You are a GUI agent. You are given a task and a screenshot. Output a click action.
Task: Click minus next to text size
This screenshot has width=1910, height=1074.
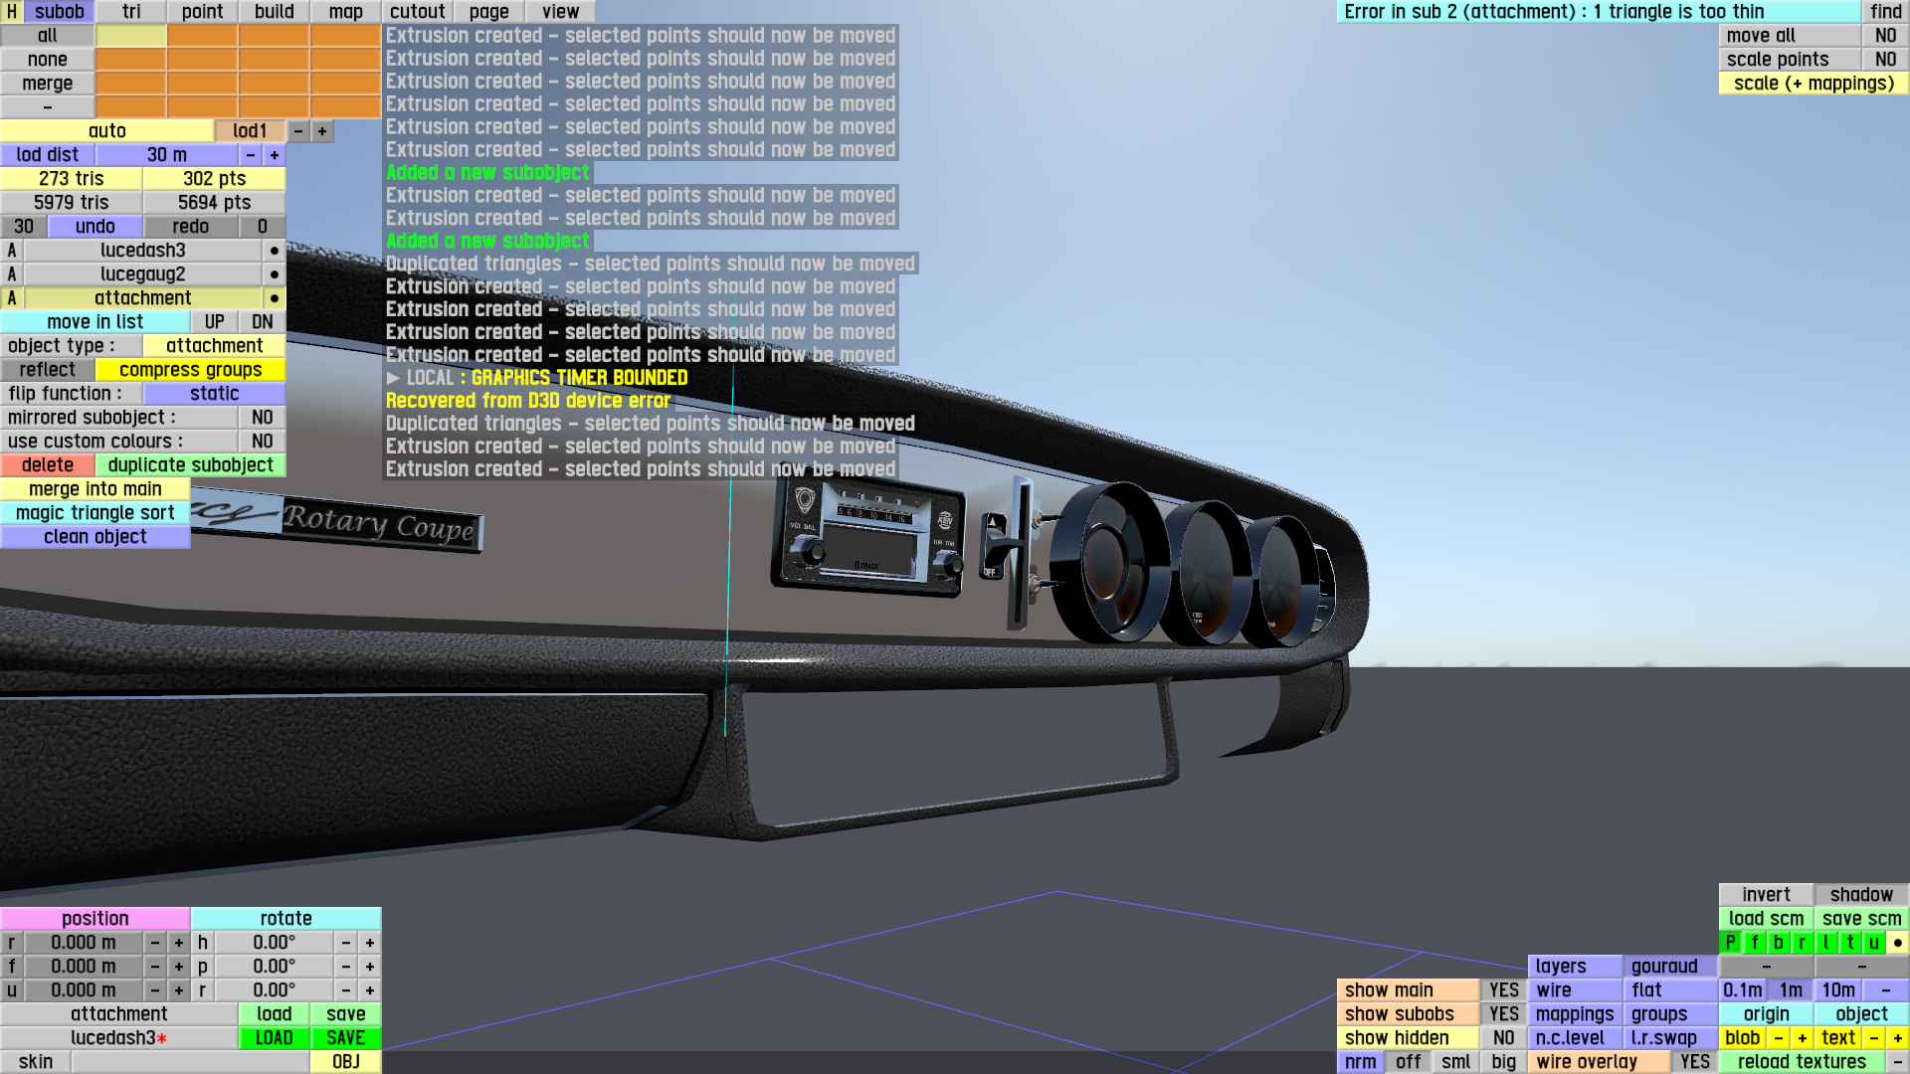tap(1874, 1038)
